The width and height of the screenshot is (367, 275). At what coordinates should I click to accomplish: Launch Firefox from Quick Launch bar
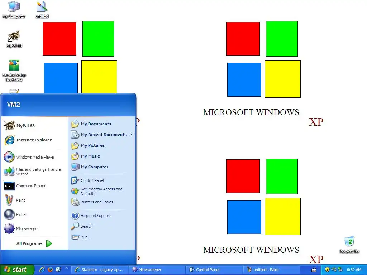coord(50,270)
